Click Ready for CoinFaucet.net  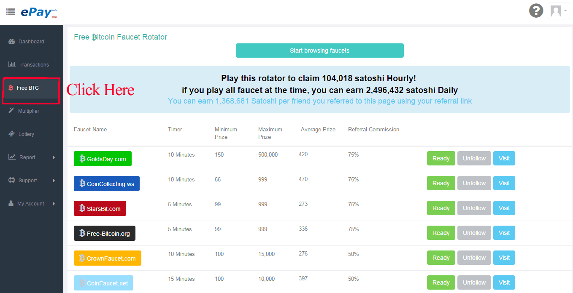441,282
